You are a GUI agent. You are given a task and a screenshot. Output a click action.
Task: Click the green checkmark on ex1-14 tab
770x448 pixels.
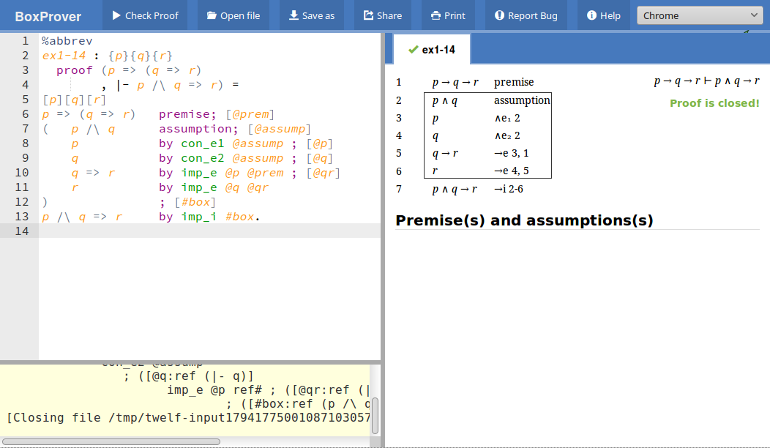(x=413, y=50)
